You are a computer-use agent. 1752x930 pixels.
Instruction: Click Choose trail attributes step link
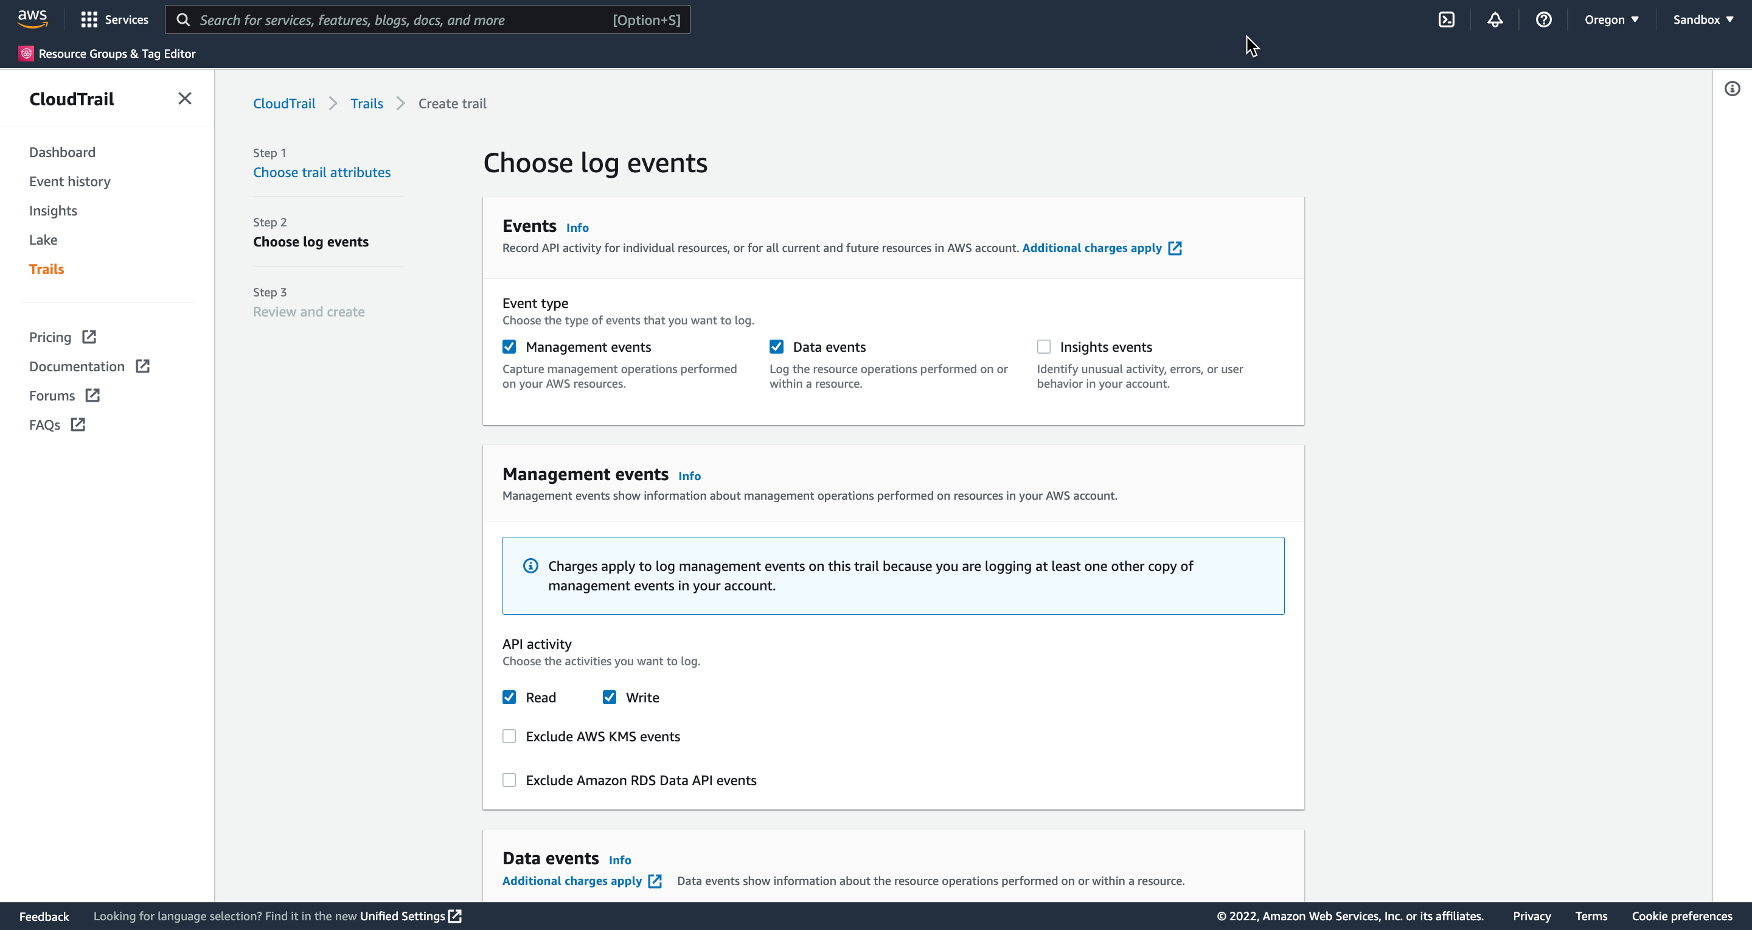[321, 172]
